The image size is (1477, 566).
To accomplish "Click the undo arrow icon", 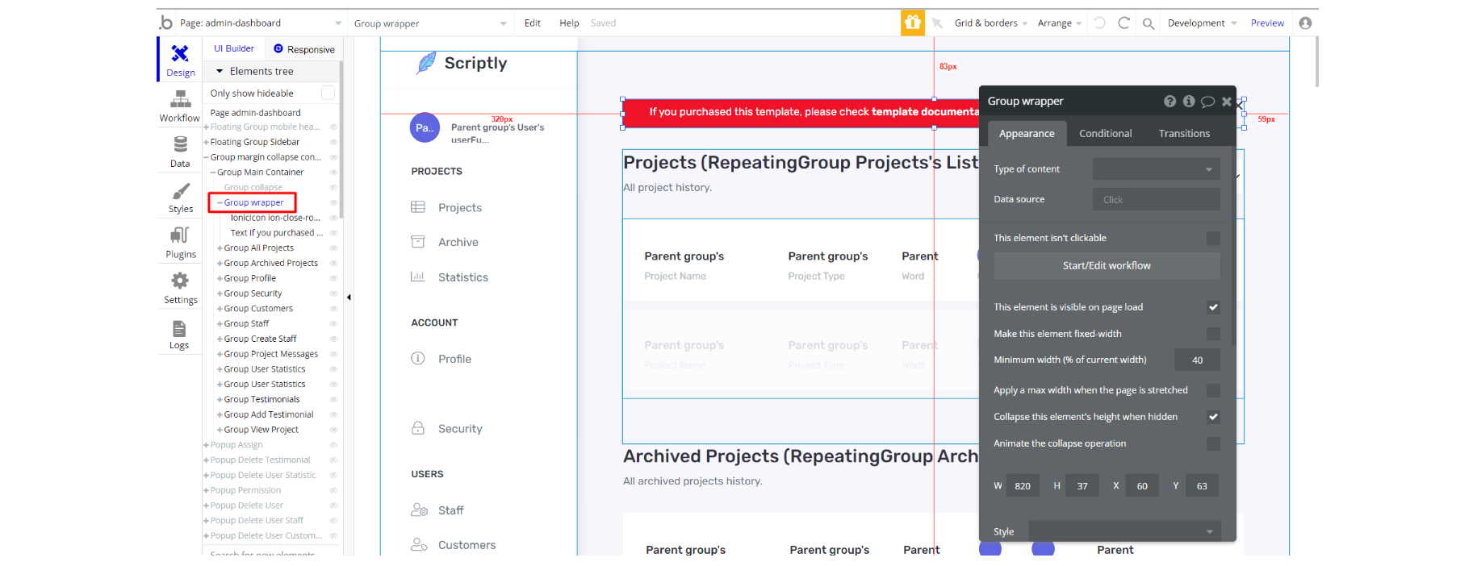I will pyautogui.click(x=1099, y=23).
